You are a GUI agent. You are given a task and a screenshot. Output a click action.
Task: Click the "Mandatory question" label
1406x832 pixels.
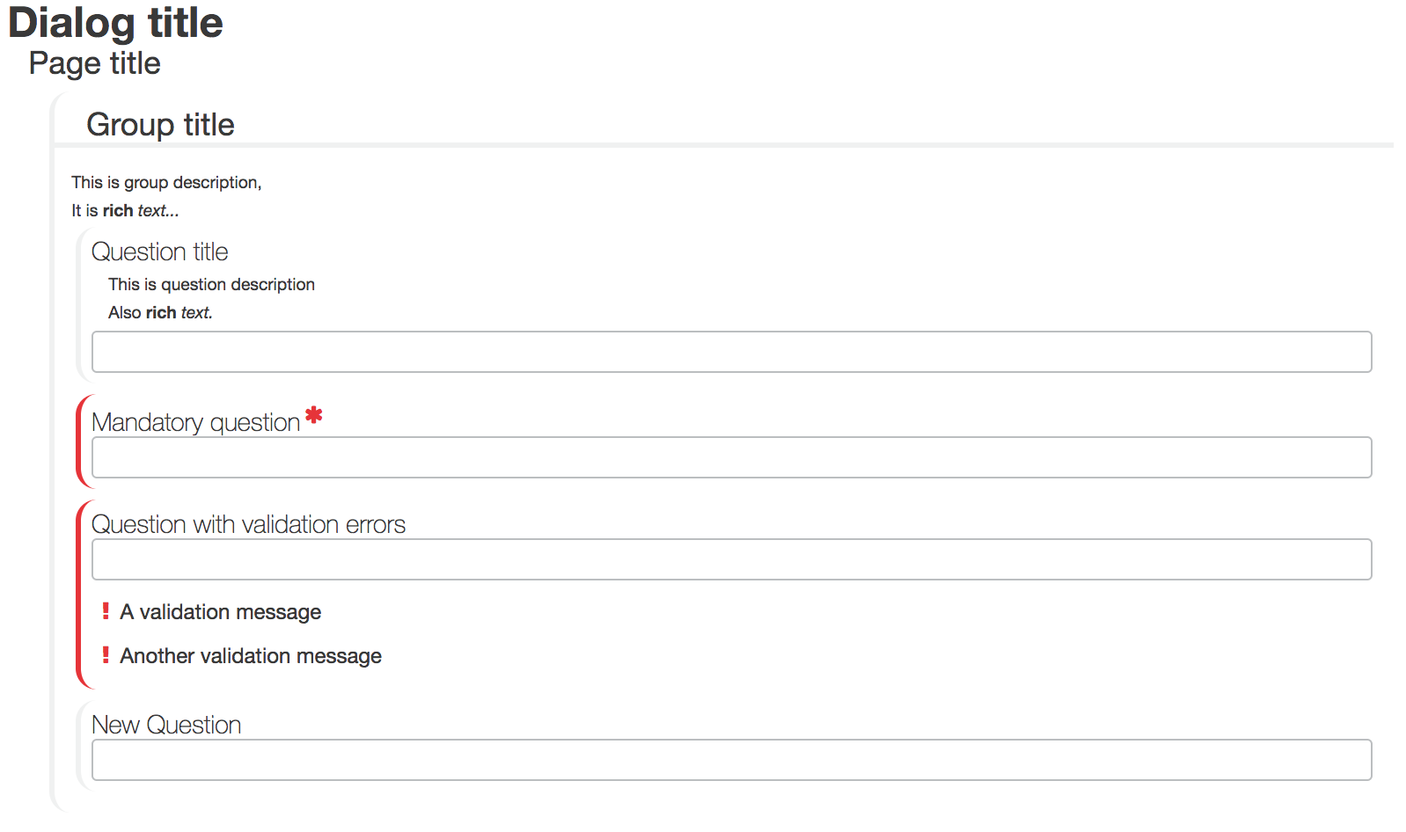click(195, 423)
